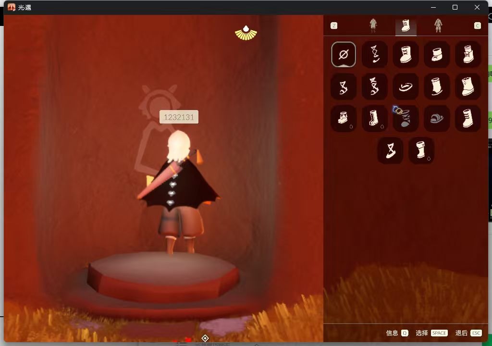Select the short ankle boot with bow
The width and height of the screenshot is (492, 346).
pyautogui.click(x=436, y=54)
